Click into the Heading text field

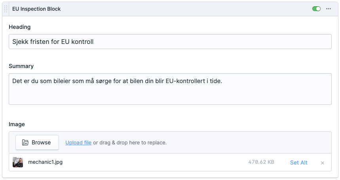(x=170, y=42)
